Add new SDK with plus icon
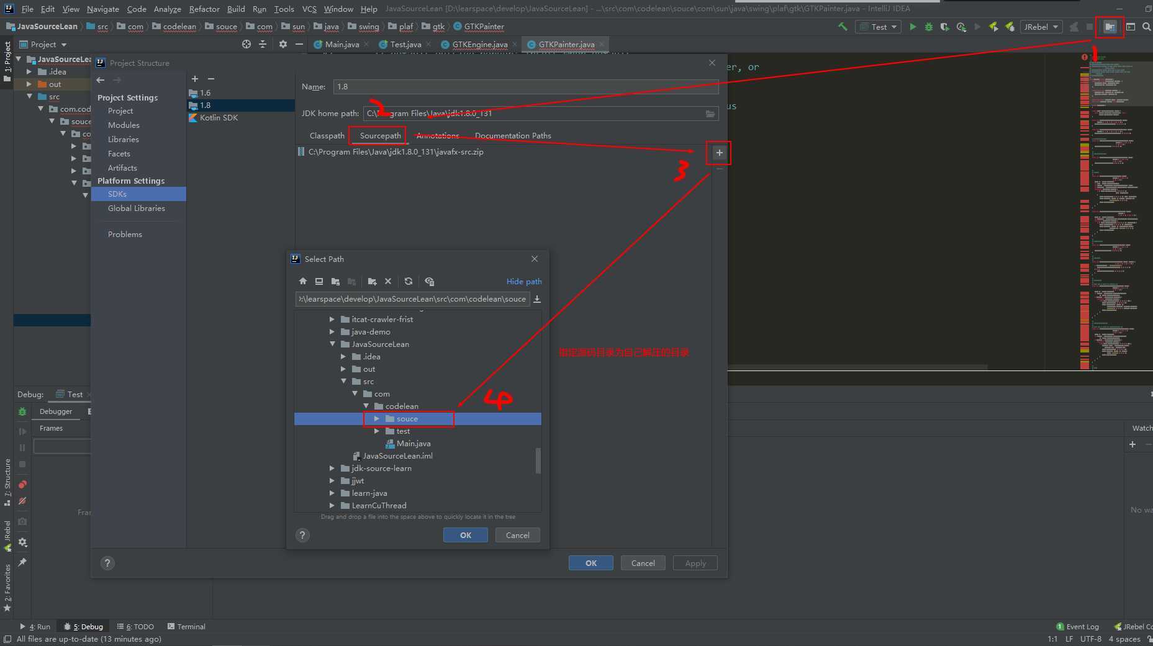The width and height of the screenshot is (1153, 646). coord(195,79)
